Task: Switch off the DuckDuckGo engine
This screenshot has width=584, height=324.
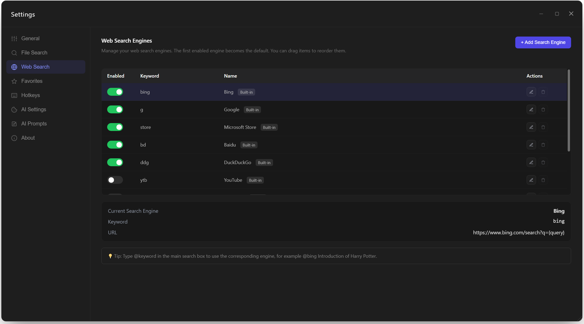Action: pos(115,162)
